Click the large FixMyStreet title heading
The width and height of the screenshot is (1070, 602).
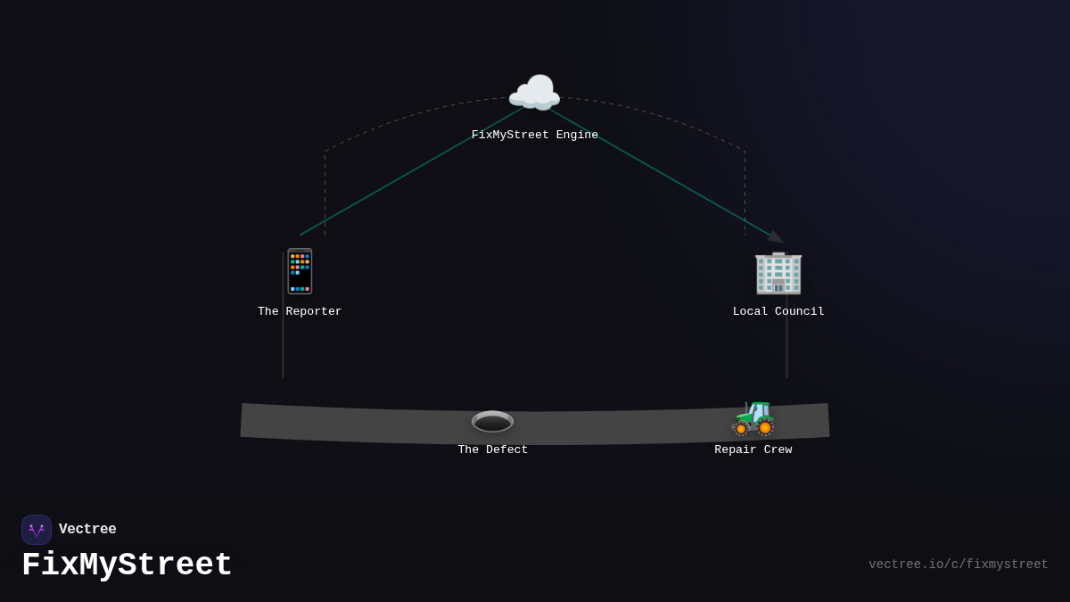pyautogui.click(x=127, y=565)
